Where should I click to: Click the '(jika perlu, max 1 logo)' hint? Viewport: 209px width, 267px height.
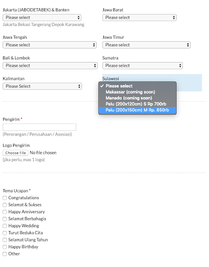click(24, 160)
